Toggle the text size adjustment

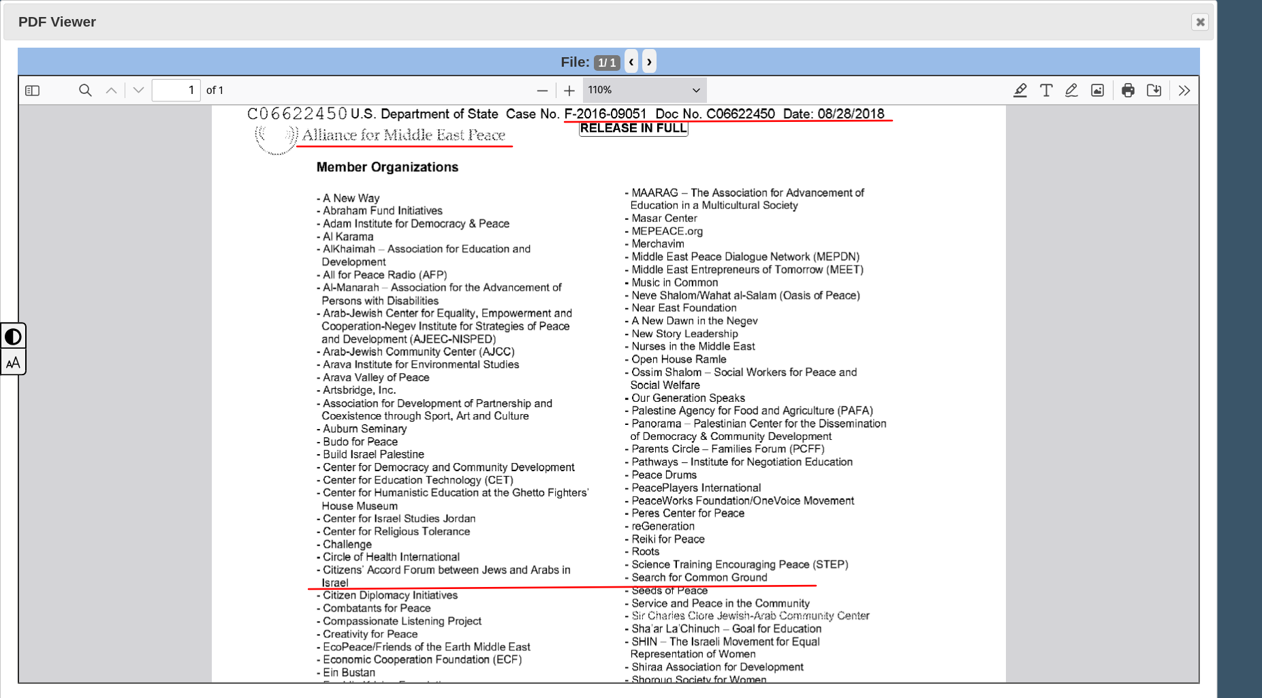(x=13, y=363)
